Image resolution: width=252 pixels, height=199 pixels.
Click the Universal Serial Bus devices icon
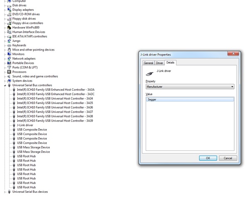tap(9, 192)
